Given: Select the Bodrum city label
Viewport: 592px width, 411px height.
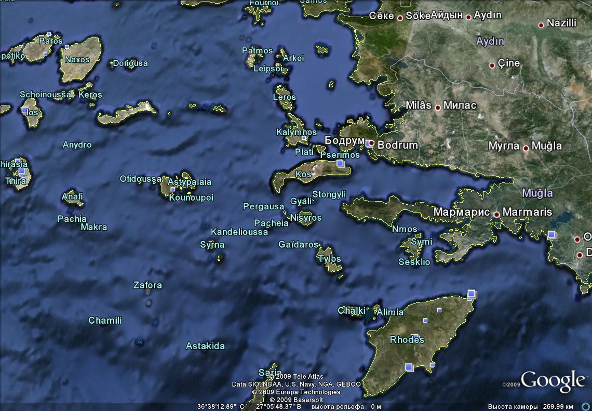Looking at the screenshot, I should point(397,145).
